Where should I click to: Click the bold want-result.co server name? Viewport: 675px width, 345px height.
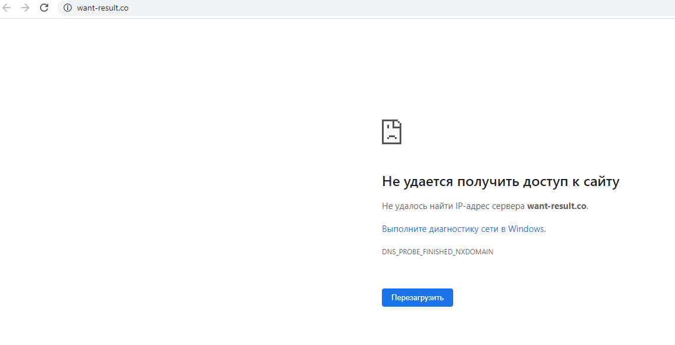(557, 206)
